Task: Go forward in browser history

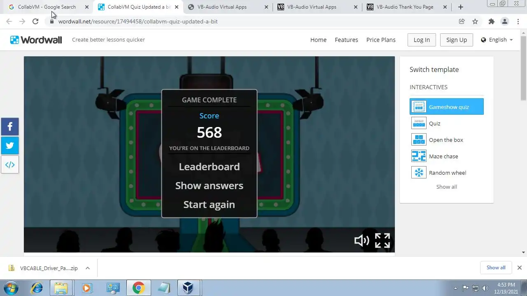Action: tap(22, 21)
